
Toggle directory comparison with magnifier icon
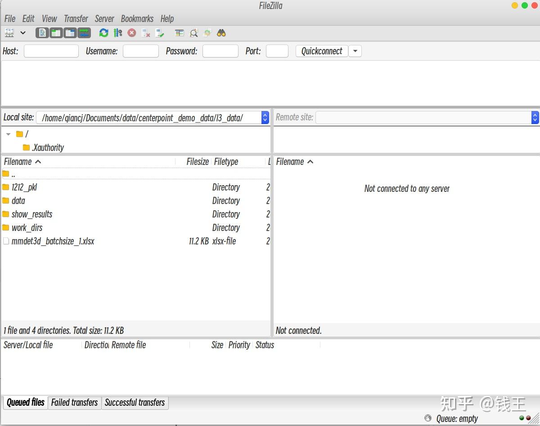[x=193, y=33]
